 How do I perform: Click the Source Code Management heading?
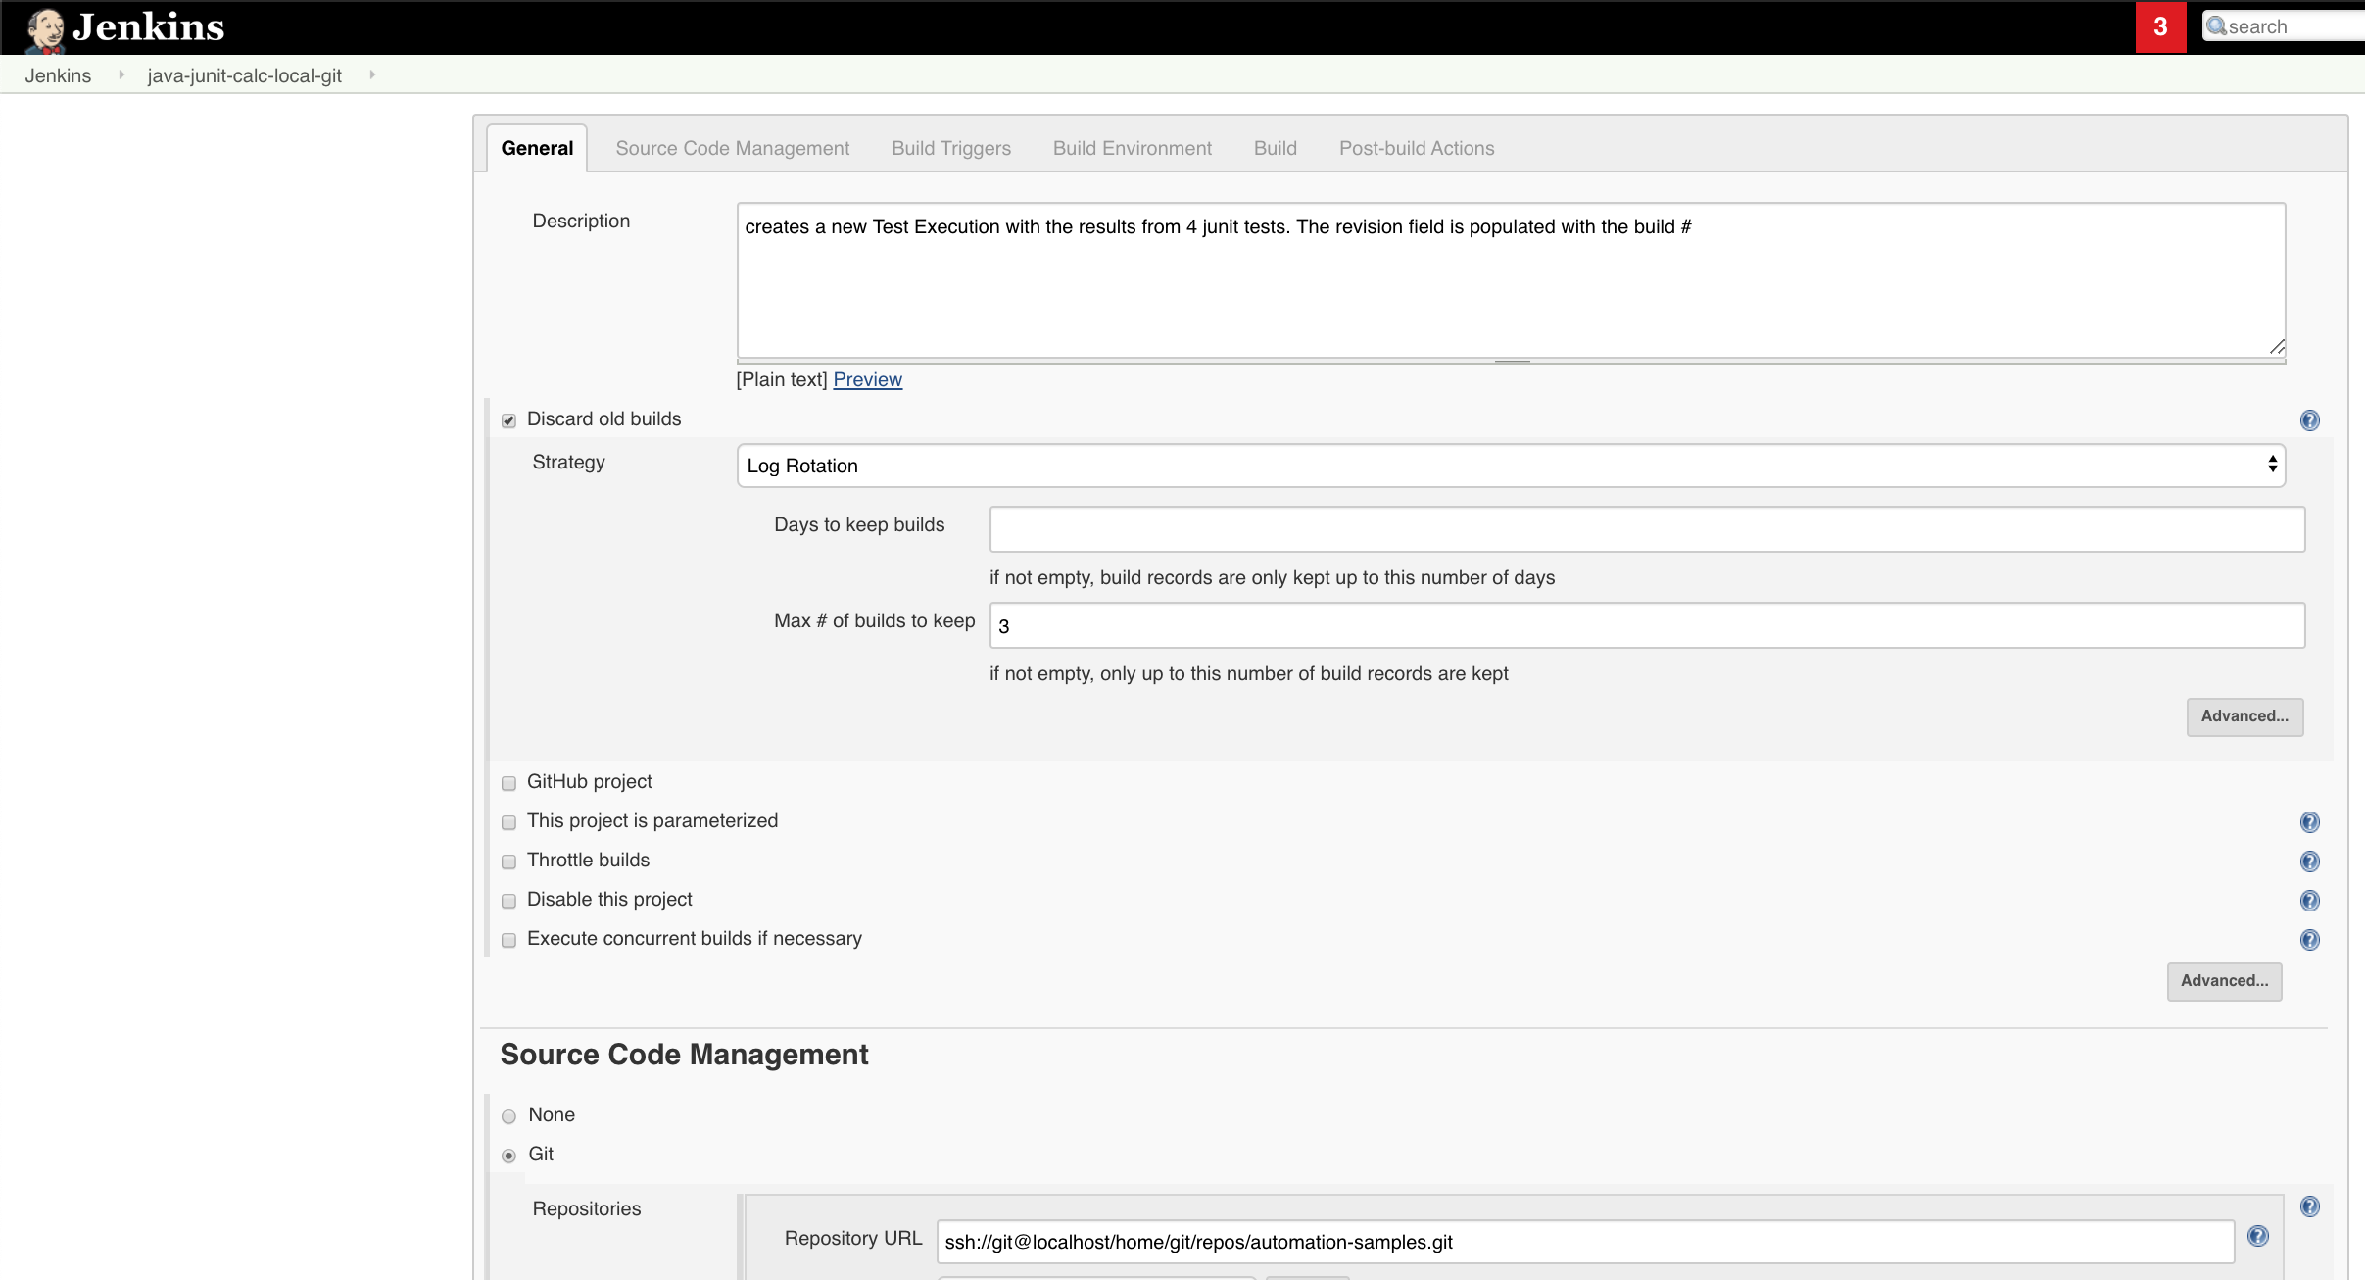click(684, 1055)
